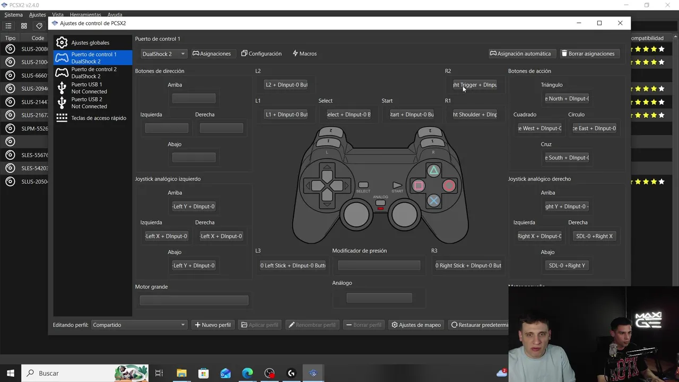The width and height of the screenshot is (679, 382).
Task: Open Puerto USB 2 settings
Action: coord(93,102)
